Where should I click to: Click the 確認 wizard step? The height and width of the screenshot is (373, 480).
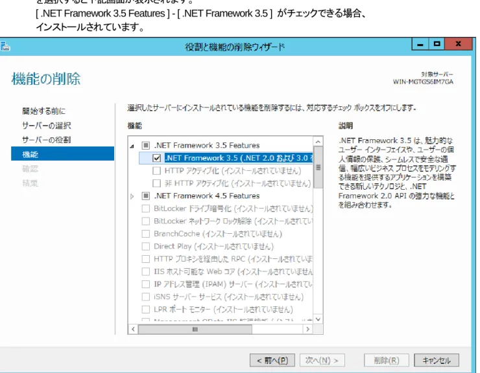[30, 169]
